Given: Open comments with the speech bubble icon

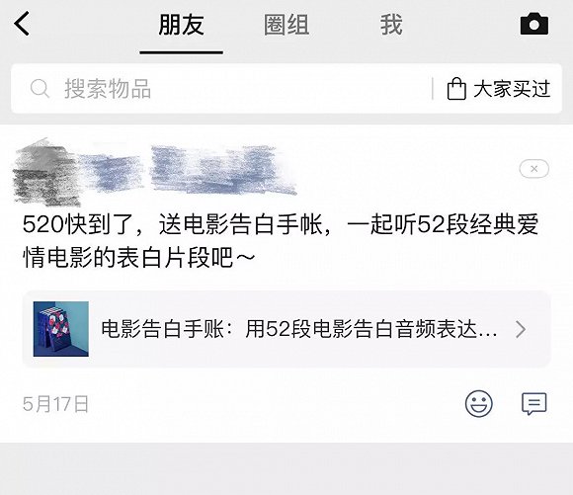Looking at the screenshot, I should 533,403.
